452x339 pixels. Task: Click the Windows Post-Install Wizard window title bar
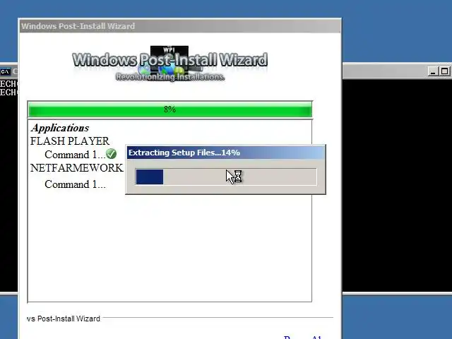point(180,26)
